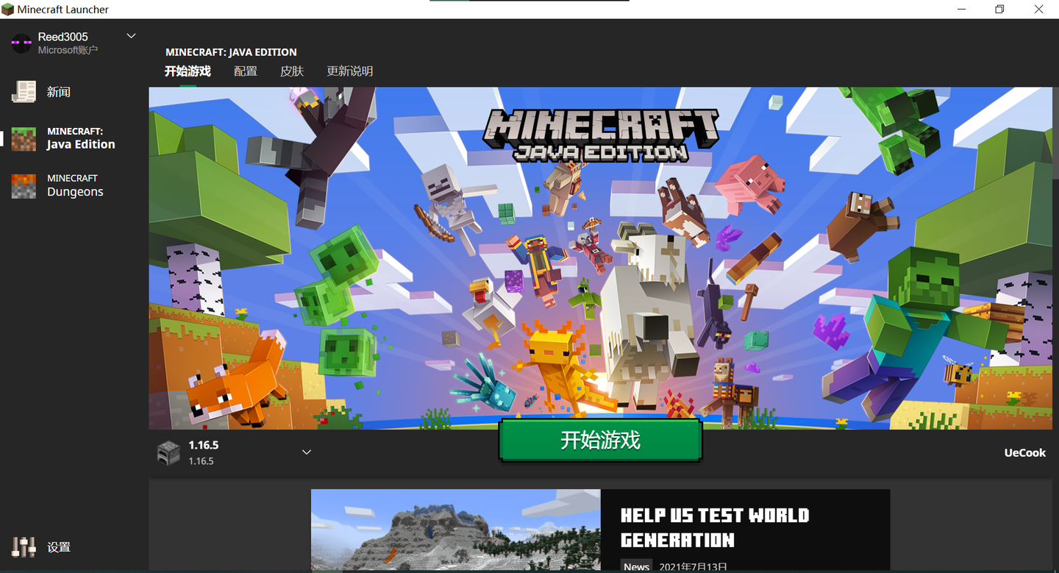Viewport: 1059px width, 573px height.
Task: Click the 2021年7月13日 article date
Action: click(693, 566)
